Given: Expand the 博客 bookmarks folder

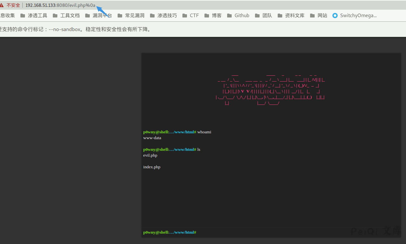Looking at the screenshot, I should click(214, 16).
